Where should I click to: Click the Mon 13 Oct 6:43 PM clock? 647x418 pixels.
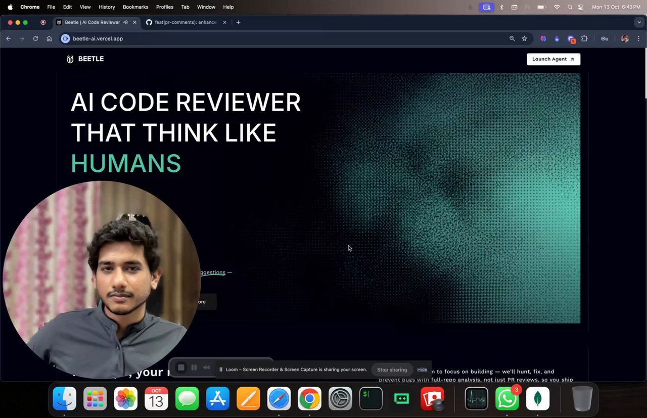(x=616, y=7)
